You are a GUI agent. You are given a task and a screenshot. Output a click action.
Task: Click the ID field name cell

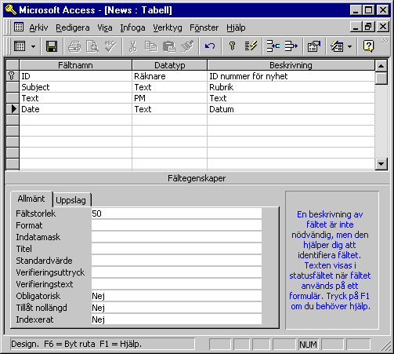click(76, 76)
